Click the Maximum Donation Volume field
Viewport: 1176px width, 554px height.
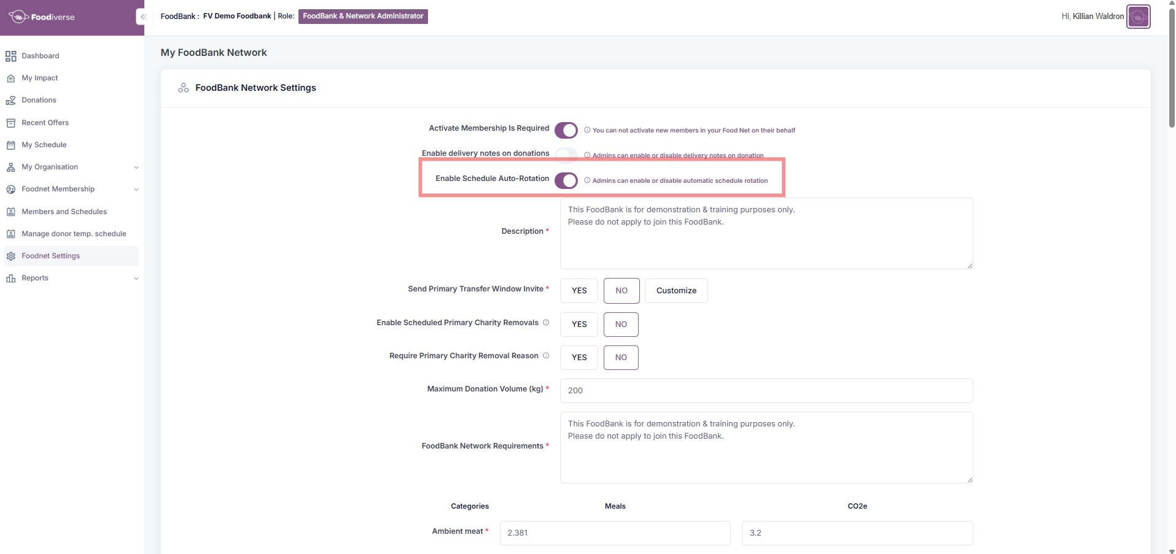click(766, 391)
